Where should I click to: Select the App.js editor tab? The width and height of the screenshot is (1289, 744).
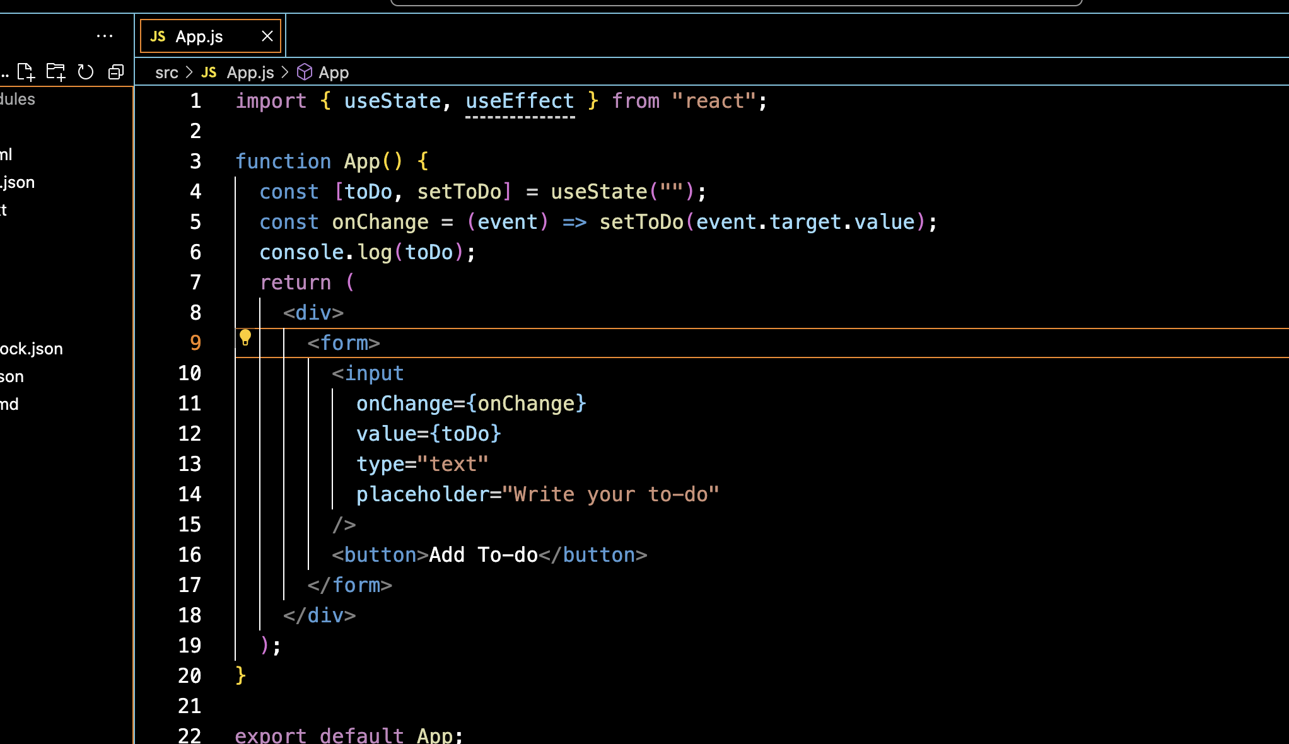[199, 37]
